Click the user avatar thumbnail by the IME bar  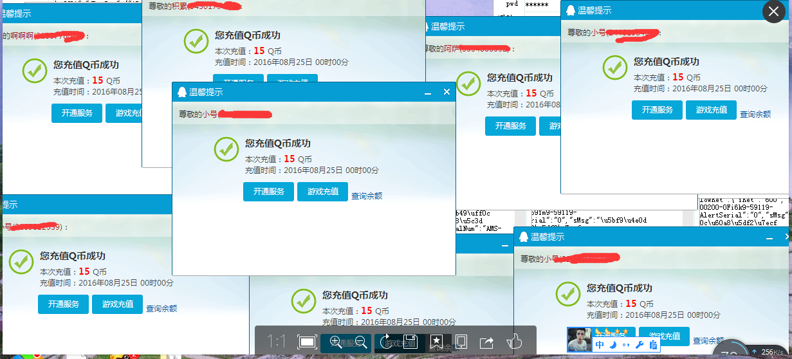pyautogui.click(x=579, y=340)
